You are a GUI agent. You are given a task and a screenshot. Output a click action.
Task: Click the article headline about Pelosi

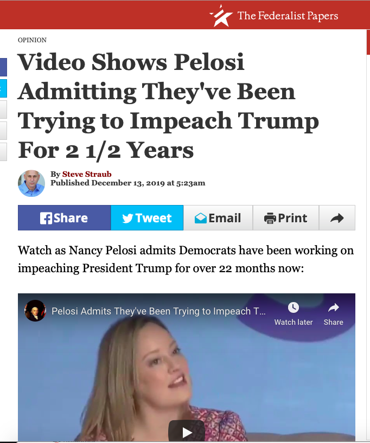coord(169,106)
